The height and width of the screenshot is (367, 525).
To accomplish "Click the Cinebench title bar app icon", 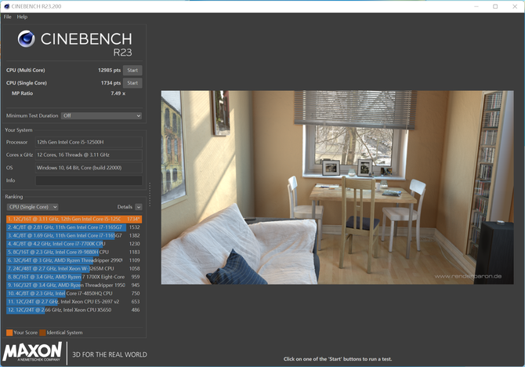I will tap(7, 6).
